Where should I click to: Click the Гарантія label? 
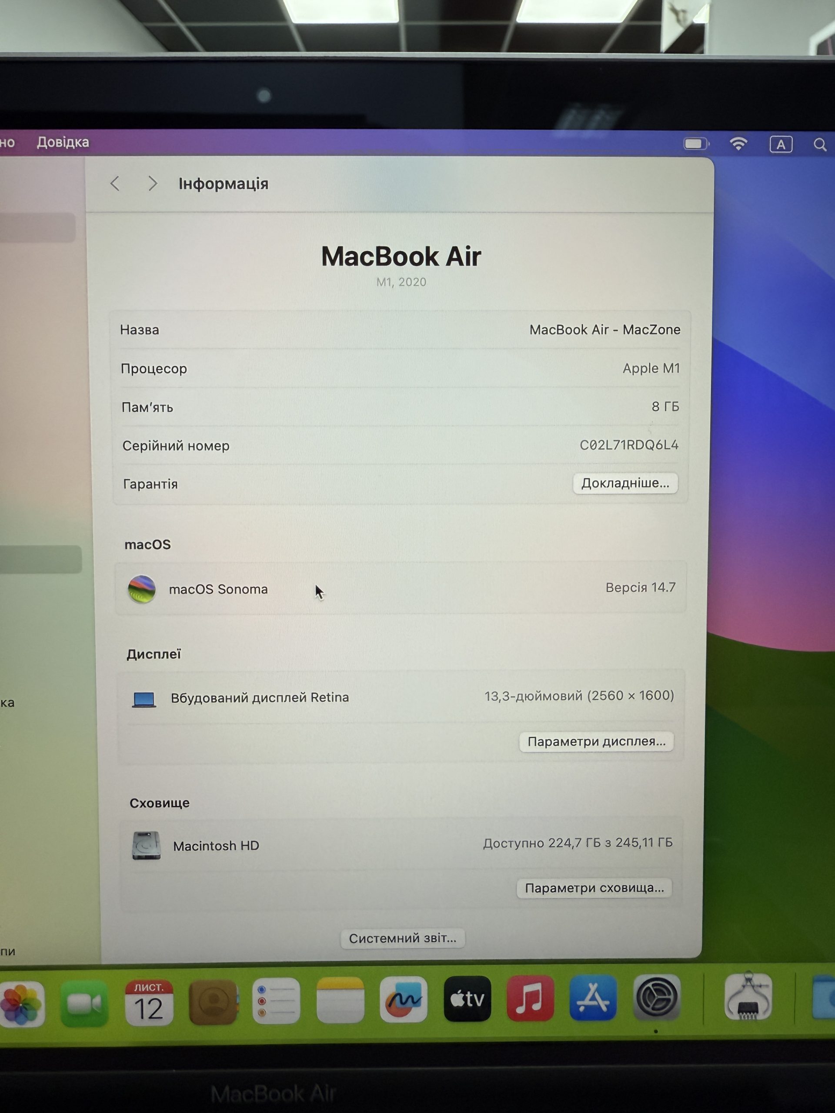150,484
